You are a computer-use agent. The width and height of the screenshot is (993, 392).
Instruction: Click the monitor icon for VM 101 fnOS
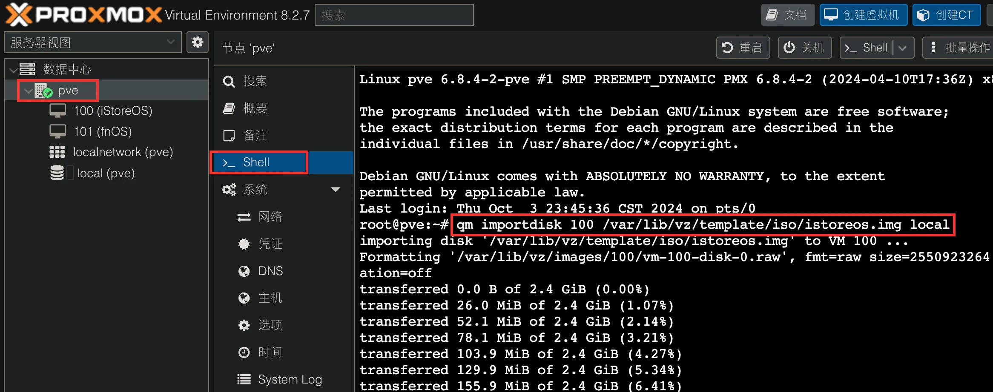click(57, 131)
